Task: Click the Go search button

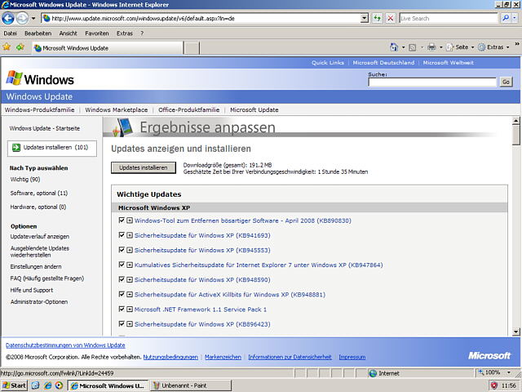Action: 506,82
